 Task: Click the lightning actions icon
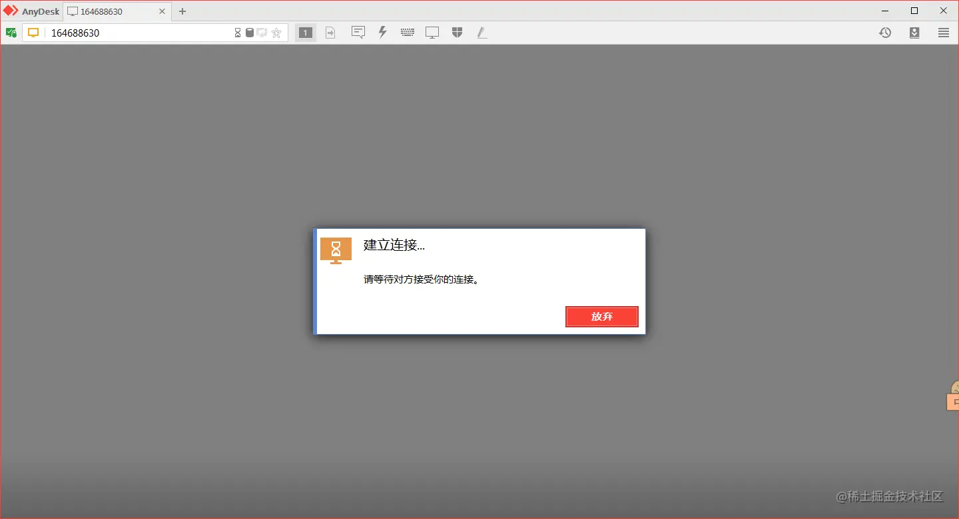383,32
